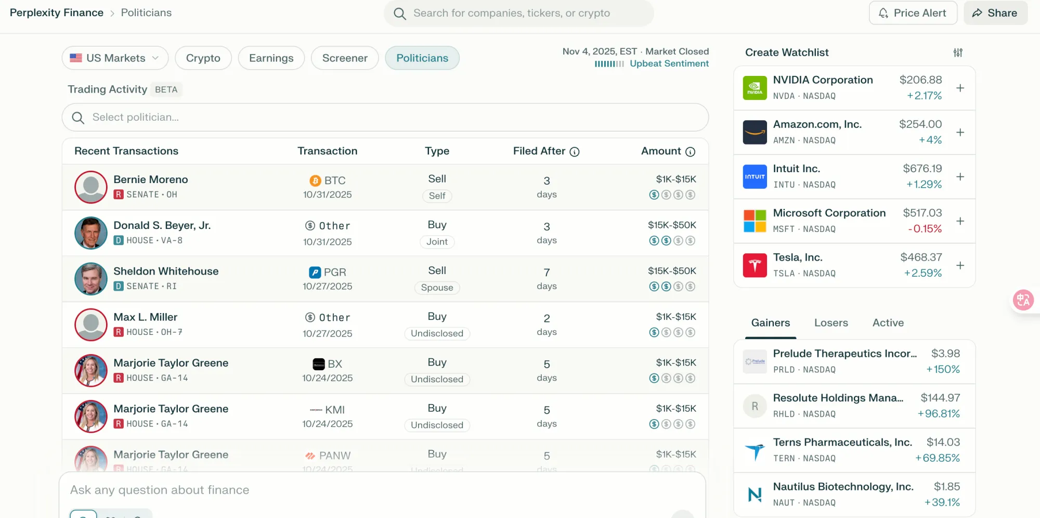Click the Bitcoin BTC ticker icon
The image size is (1040, 518).
[315, 180]
